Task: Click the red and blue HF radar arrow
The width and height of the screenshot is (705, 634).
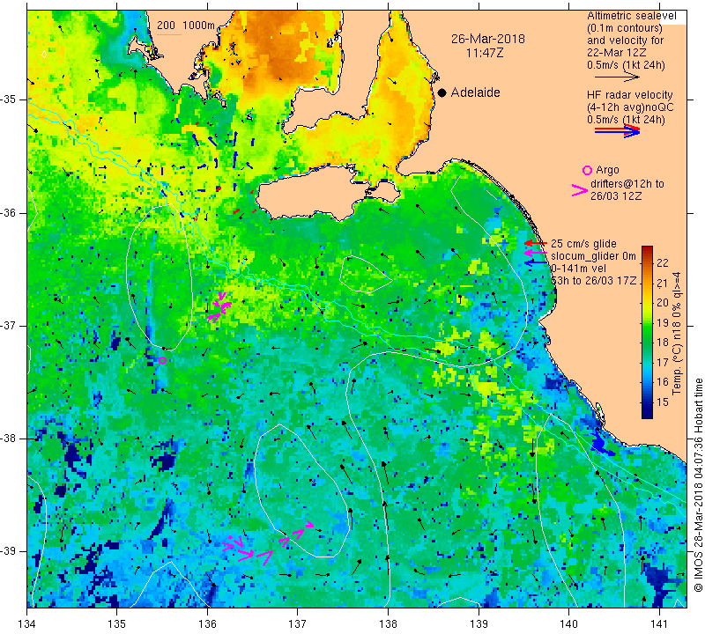Action: [617, 131]
